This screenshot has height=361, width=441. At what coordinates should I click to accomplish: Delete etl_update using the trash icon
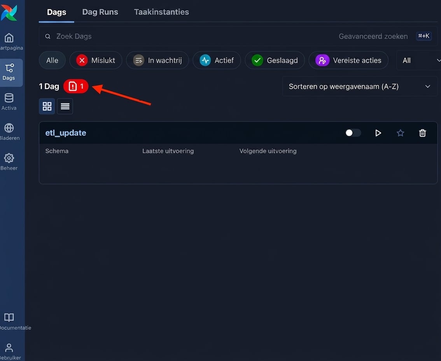pyautogui.click(x=422, y=133)
